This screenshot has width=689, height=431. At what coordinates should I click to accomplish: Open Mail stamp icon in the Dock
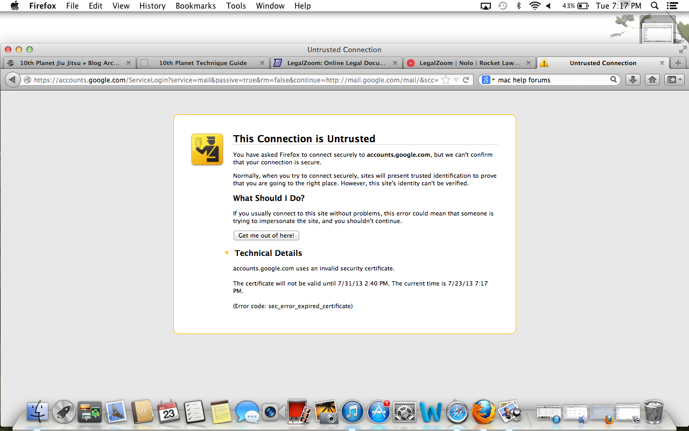[x=116, y=412]
